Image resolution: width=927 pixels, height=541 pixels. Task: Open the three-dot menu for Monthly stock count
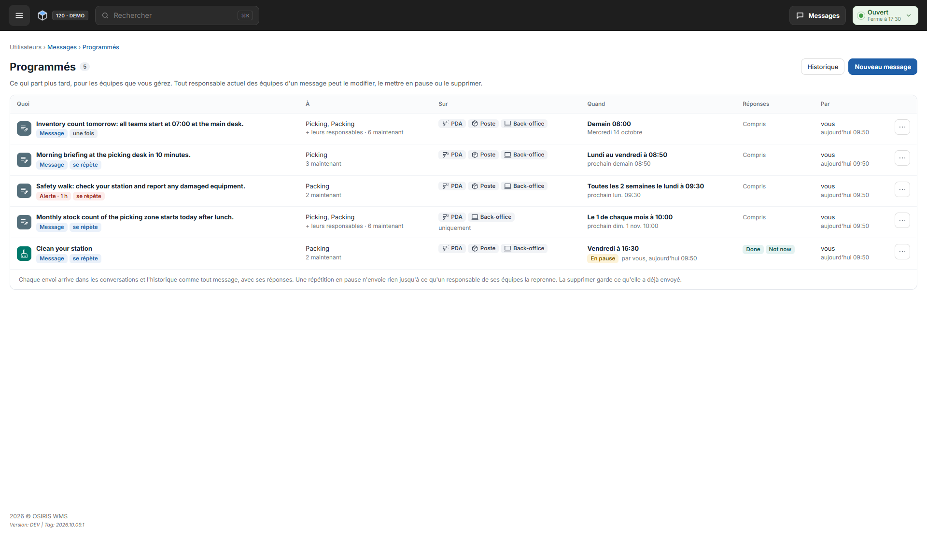click(902, 220)
